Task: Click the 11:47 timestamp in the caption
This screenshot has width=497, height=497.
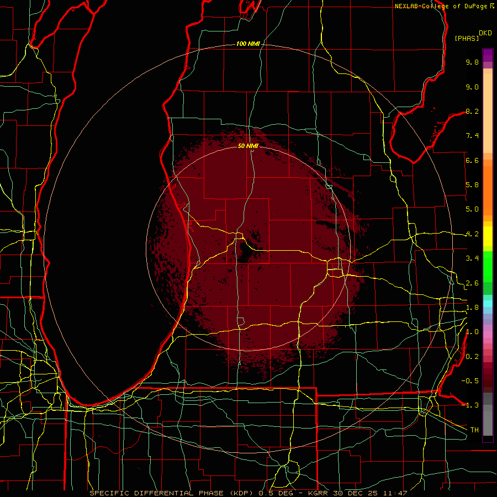Action: (x=395, y=493)
